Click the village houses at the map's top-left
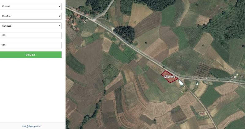 point(75,20)
